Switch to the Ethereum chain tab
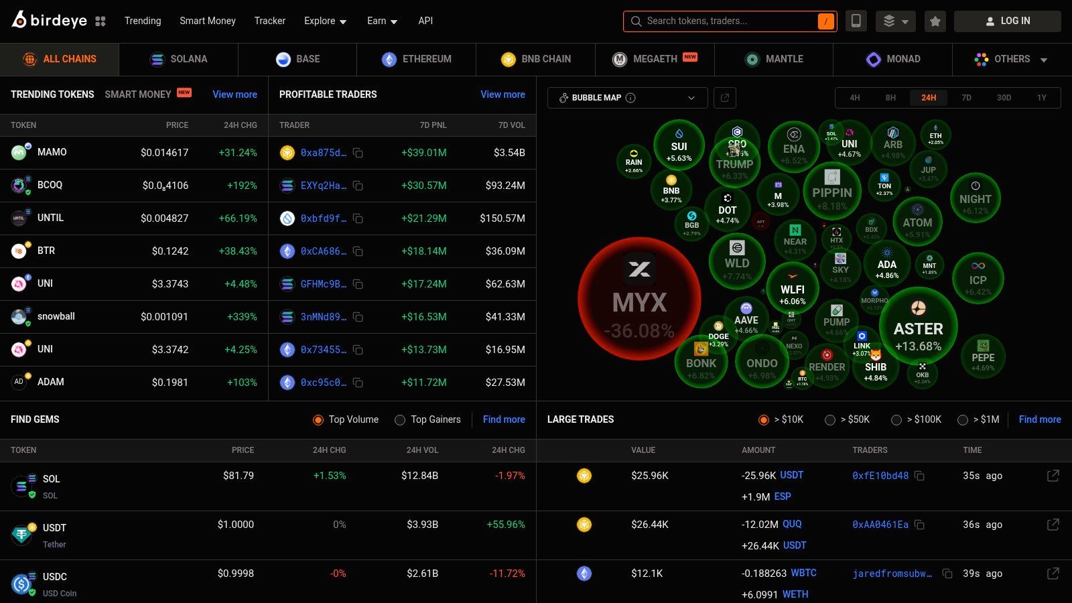 point(416,60)
